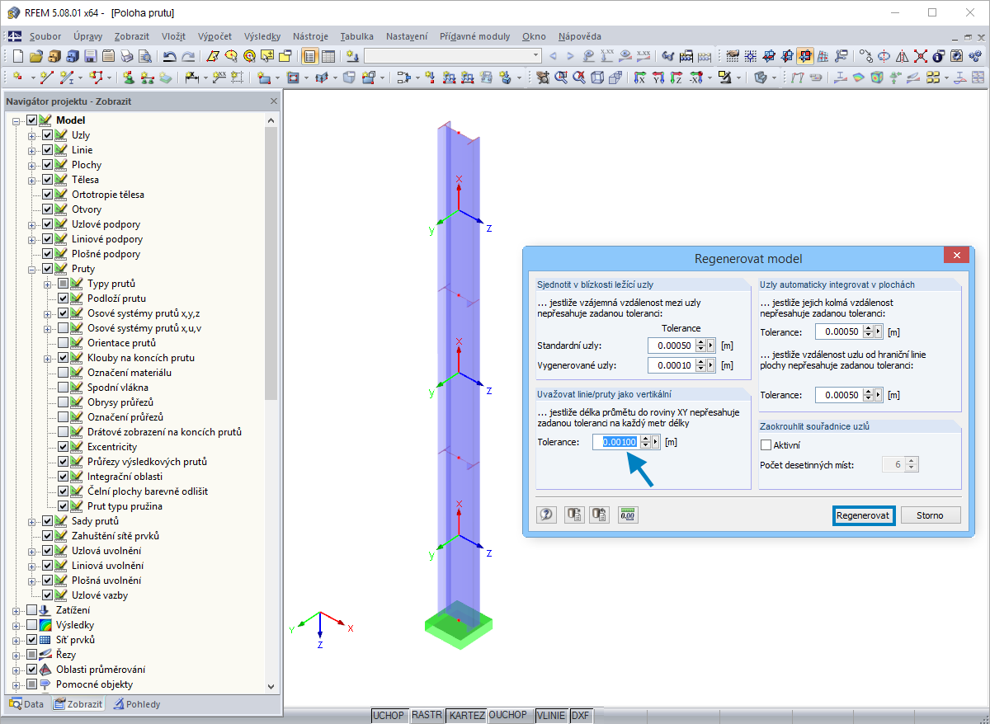Image resolution: width=990 pixels, height=724 pixels.
Task: Check the Spodní vlákna checkbox
Action: 64,388
